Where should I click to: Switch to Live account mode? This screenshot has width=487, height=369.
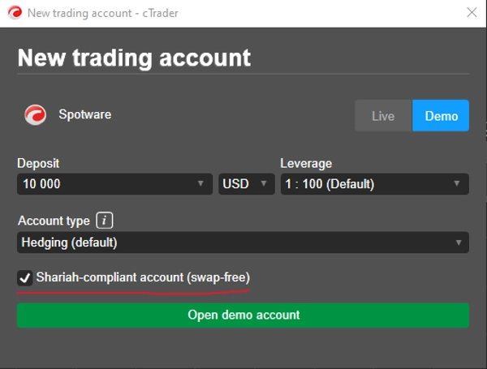pos(384,116)
